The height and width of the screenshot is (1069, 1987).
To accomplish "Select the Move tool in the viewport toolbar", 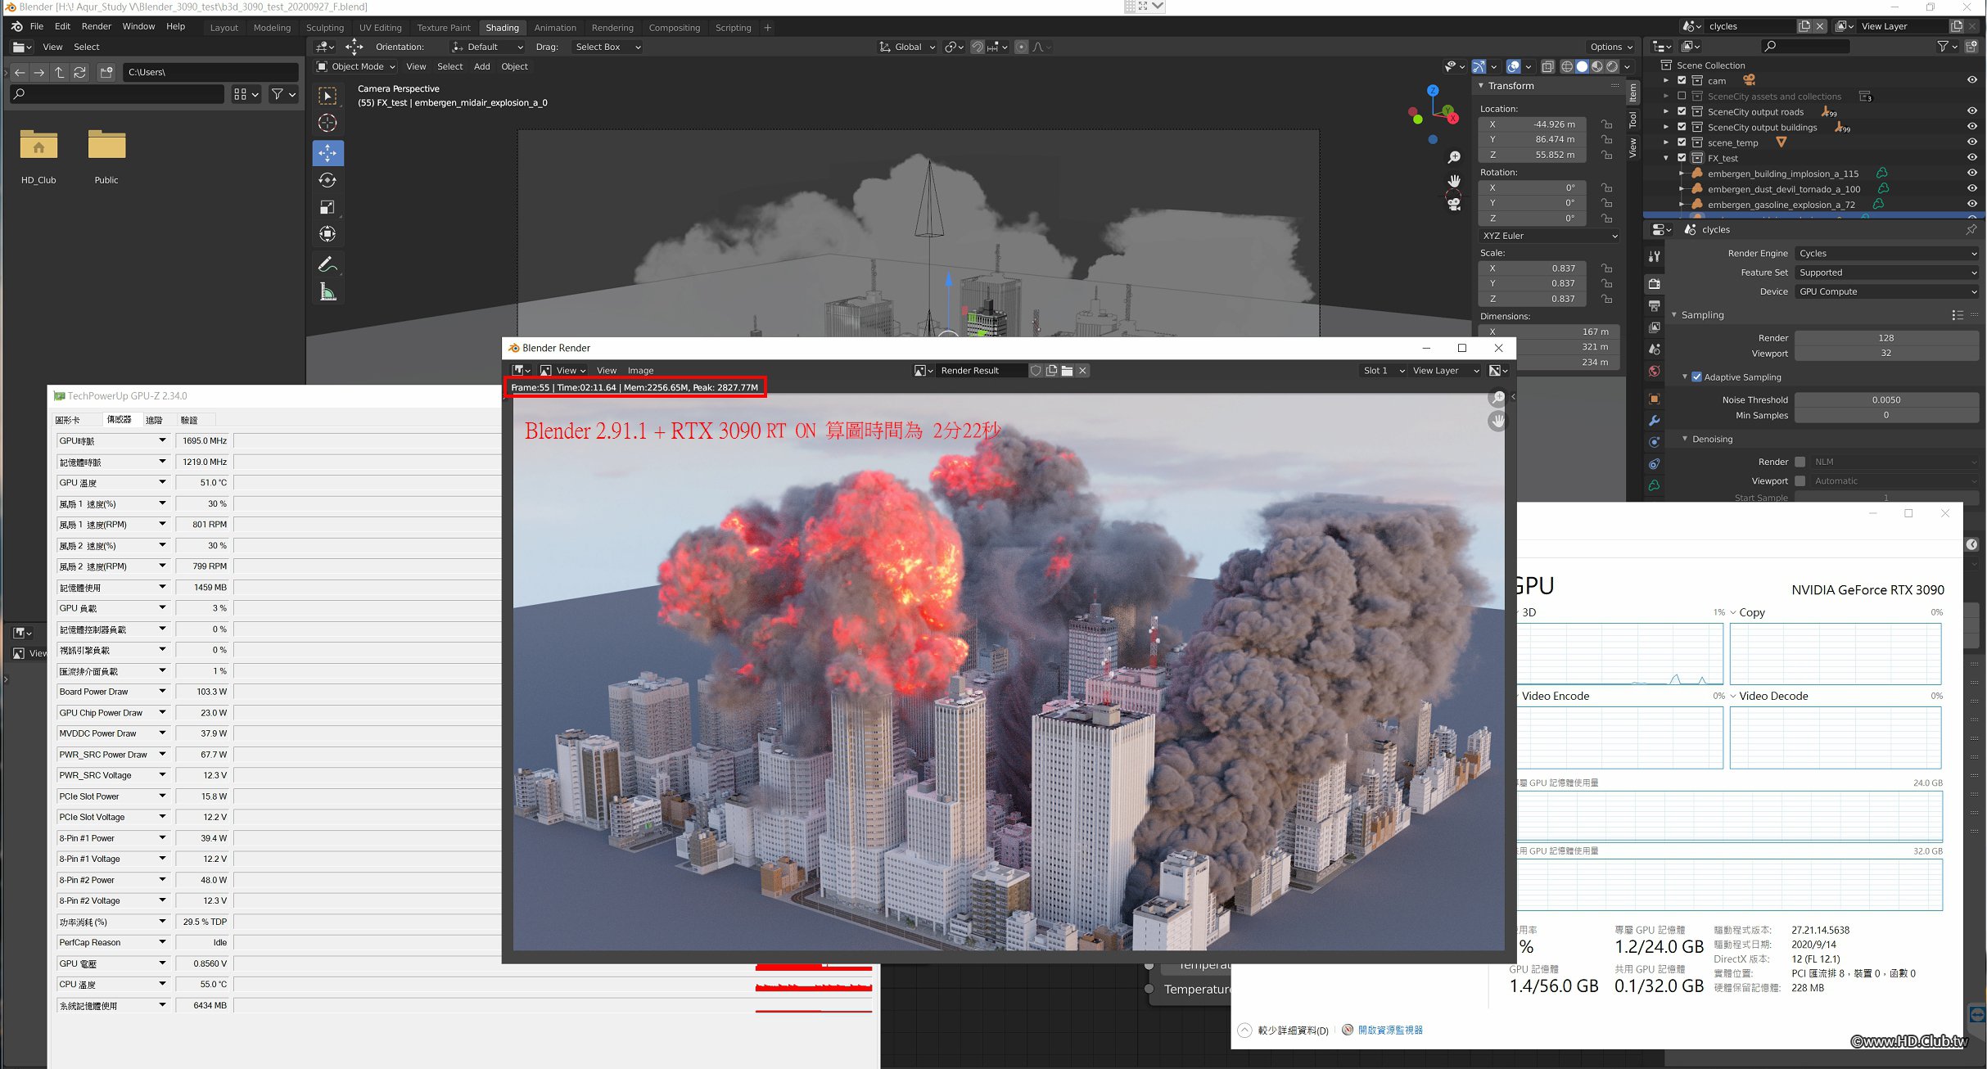I will pos(327,152).
